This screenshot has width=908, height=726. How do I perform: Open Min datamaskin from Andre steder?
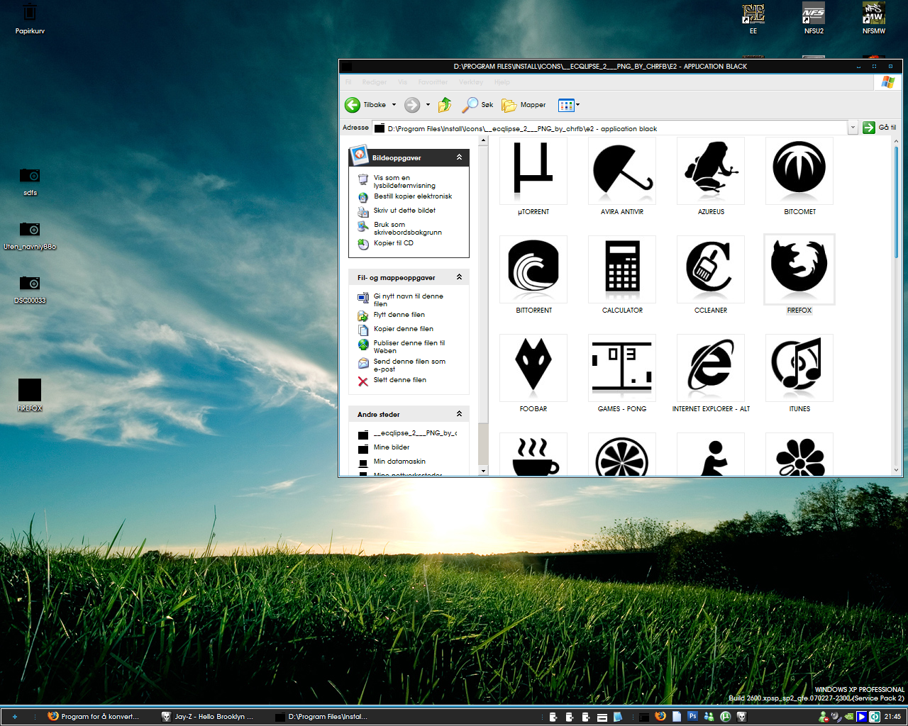pyautogui.click(x=399, y=462)
